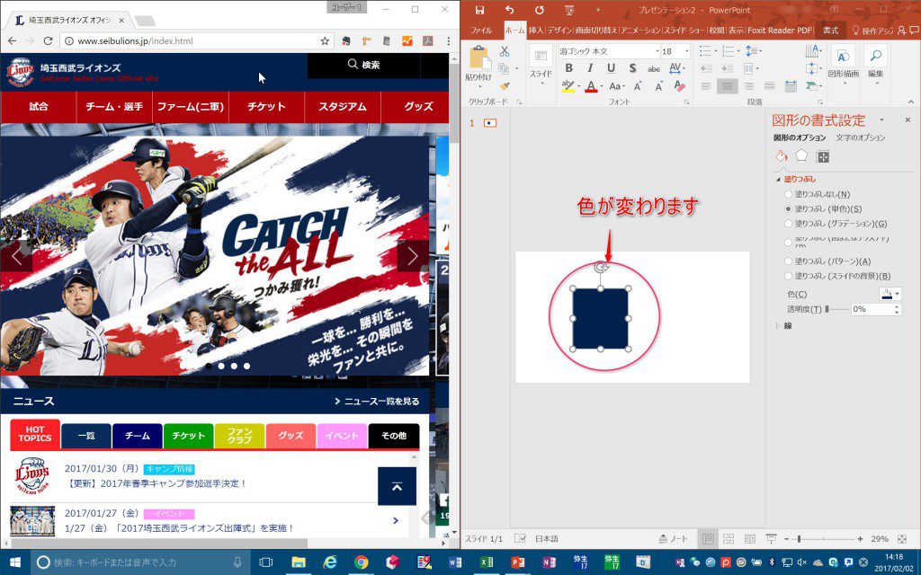Open font color dropdown arrow

point(602,86)
